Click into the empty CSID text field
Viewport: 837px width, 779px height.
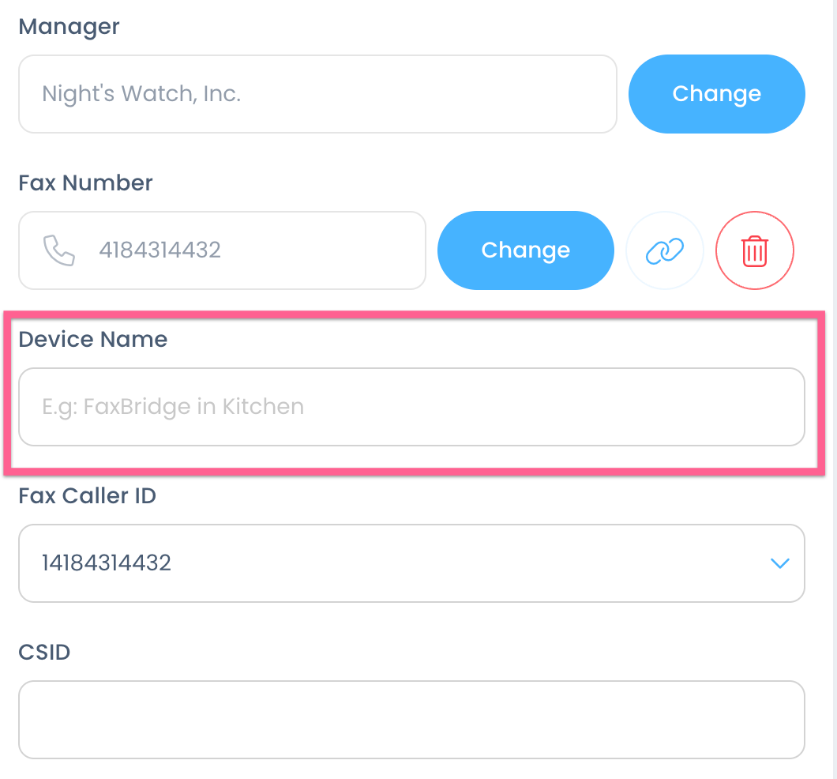click(411, 720)
